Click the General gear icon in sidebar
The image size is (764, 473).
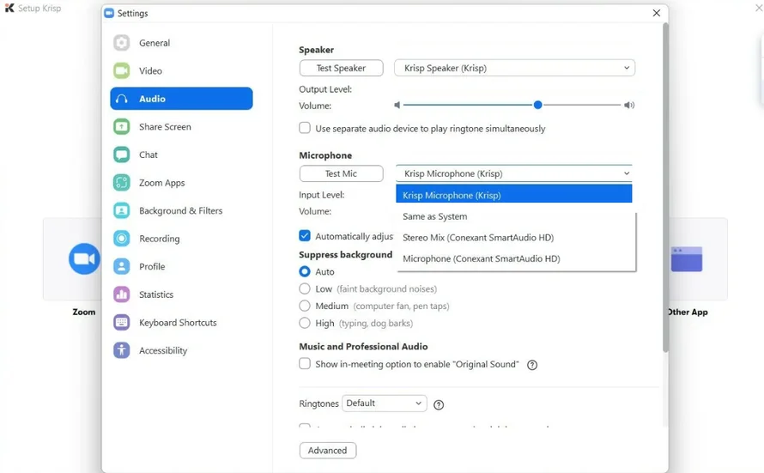121,43
